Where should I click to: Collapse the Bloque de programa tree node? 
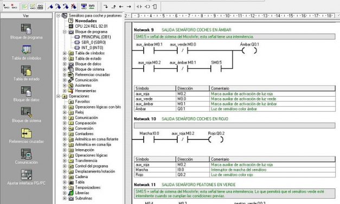[65, 31]
